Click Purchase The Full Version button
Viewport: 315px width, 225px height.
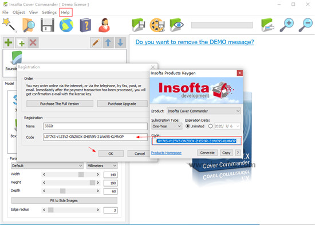(60, 104)
